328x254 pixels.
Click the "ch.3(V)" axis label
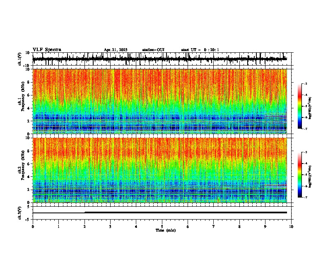[x=20, y=213]
